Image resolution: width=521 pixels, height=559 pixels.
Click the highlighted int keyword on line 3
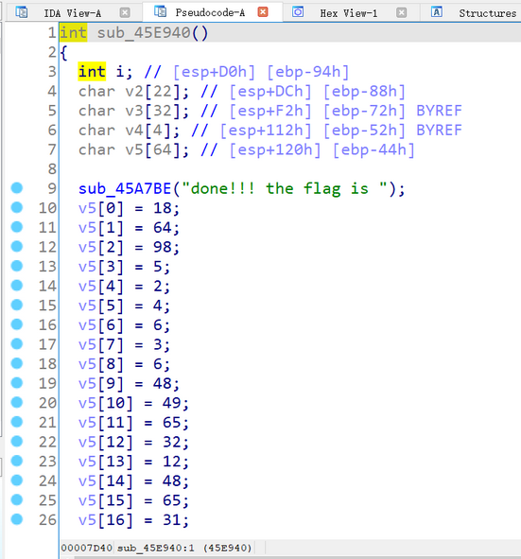point(92,72)
